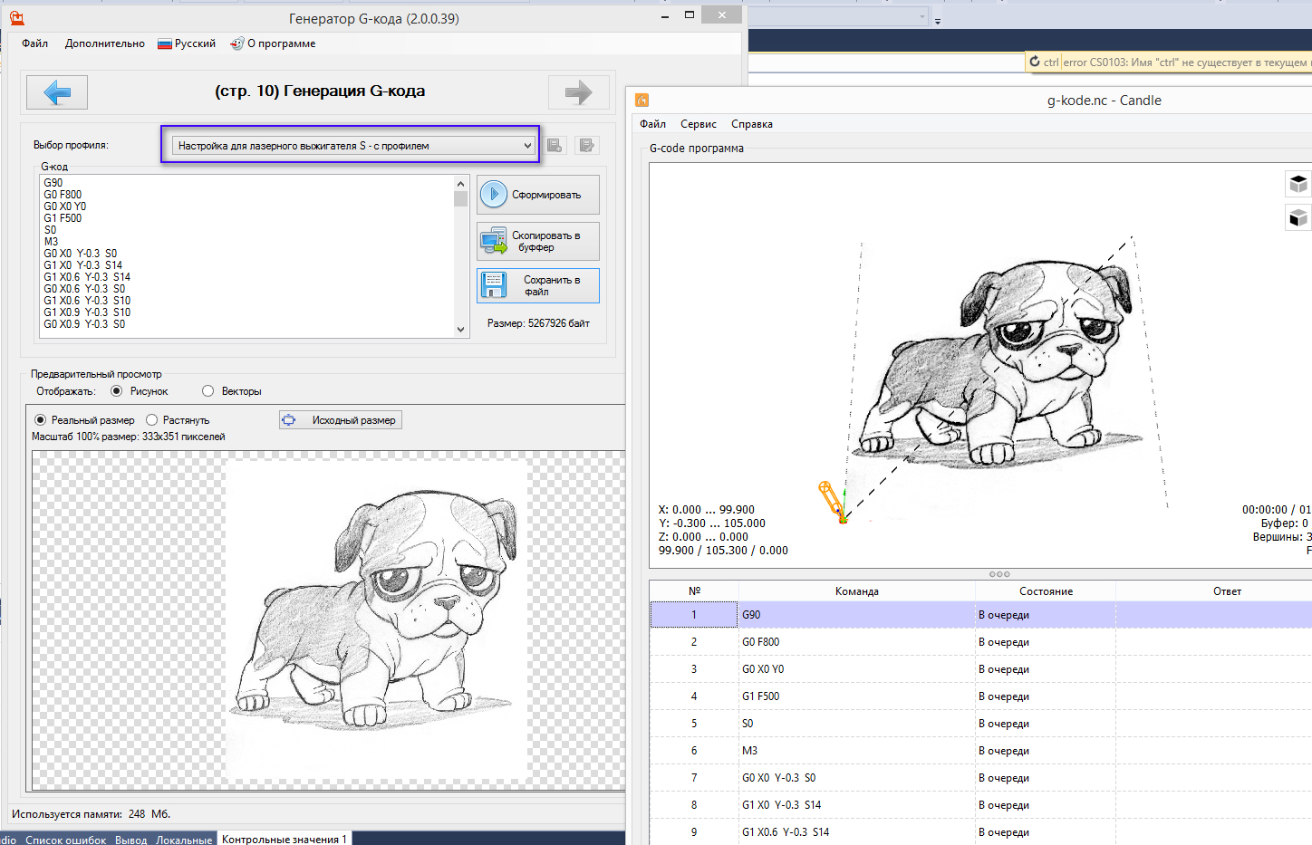The width and height of the screenshot is (1312, 845).
Task: Click the lower cube view icon in Candle
Action: coord(1298,217)
